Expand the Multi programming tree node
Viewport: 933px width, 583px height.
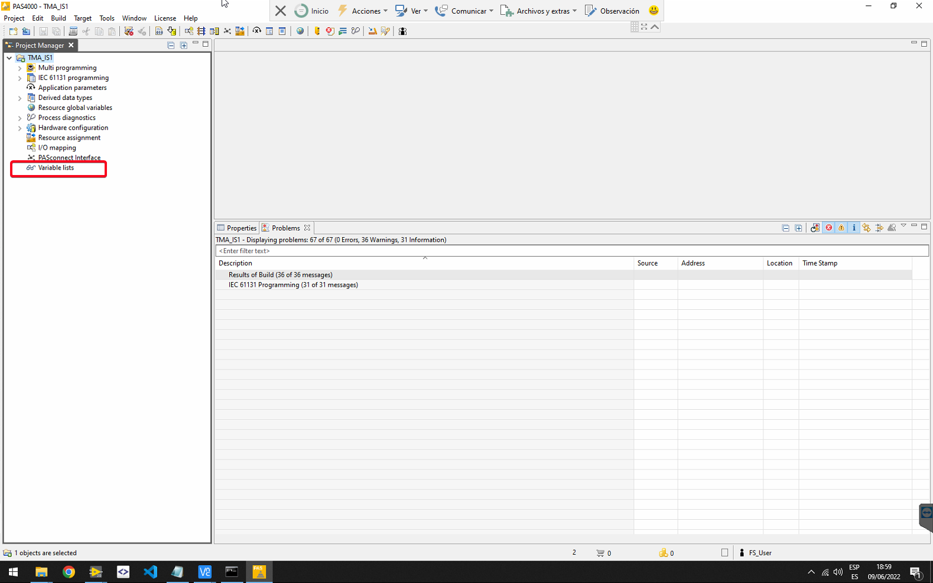coord(19,68)
